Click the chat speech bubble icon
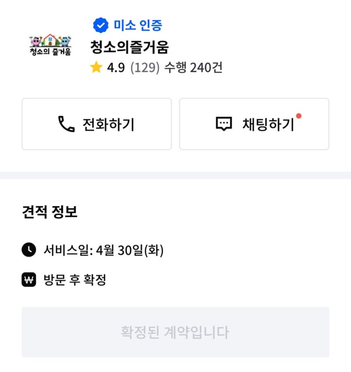Viewport: 351px width, 372px height. coord(224,124)
